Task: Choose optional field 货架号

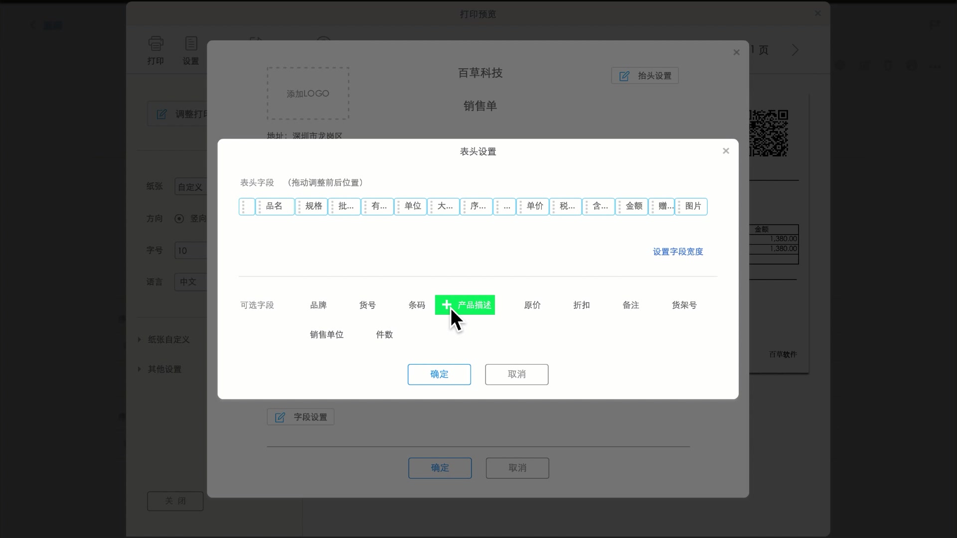Action: pyautogui.click(x=684, y=305)
